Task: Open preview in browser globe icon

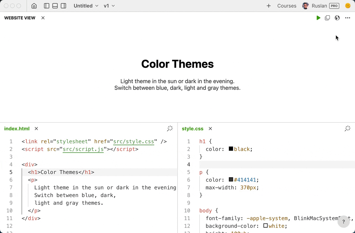Action: tap(337, 18)
